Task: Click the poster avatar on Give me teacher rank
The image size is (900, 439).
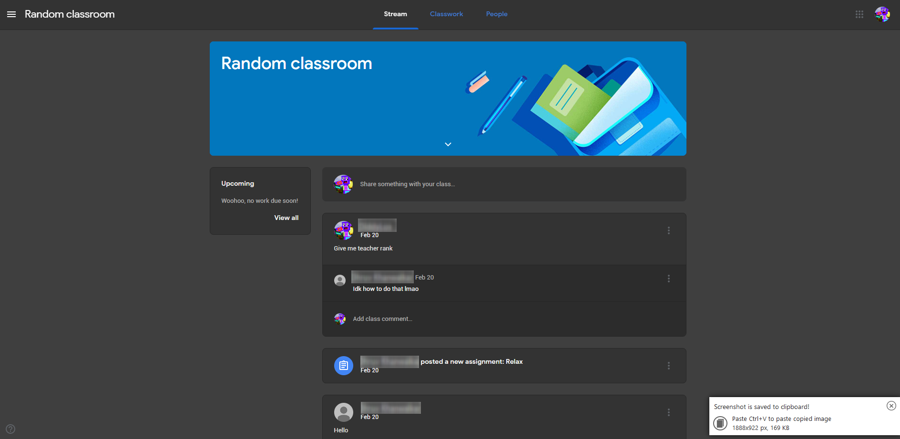Action: tap(343, 230)
